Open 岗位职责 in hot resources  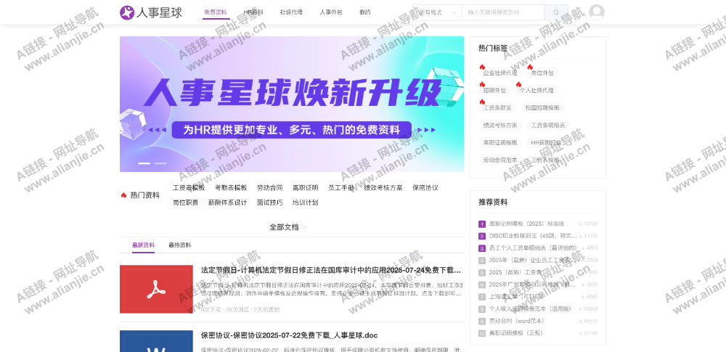186,202
